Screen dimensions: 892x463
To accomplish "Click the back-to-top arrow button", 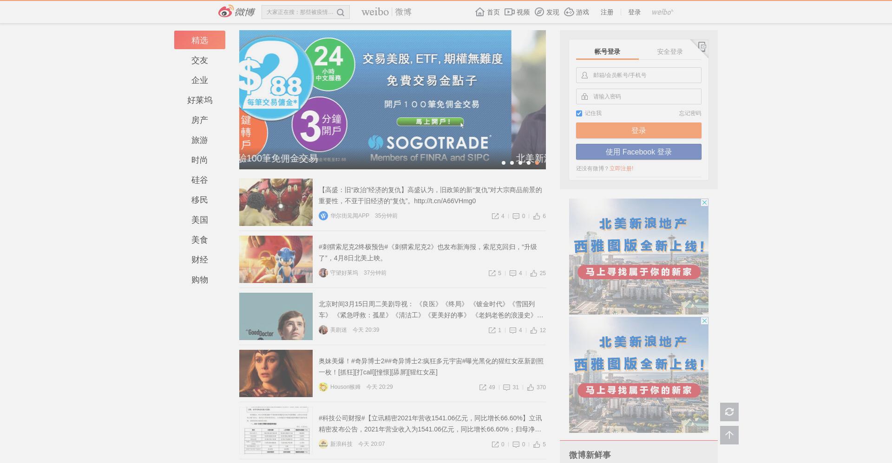I will [x=729, y=435].
